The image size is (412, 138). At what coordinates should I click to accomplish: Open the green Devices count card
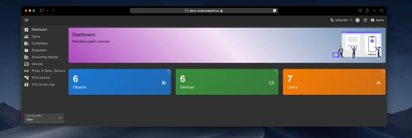coord(227,82)
